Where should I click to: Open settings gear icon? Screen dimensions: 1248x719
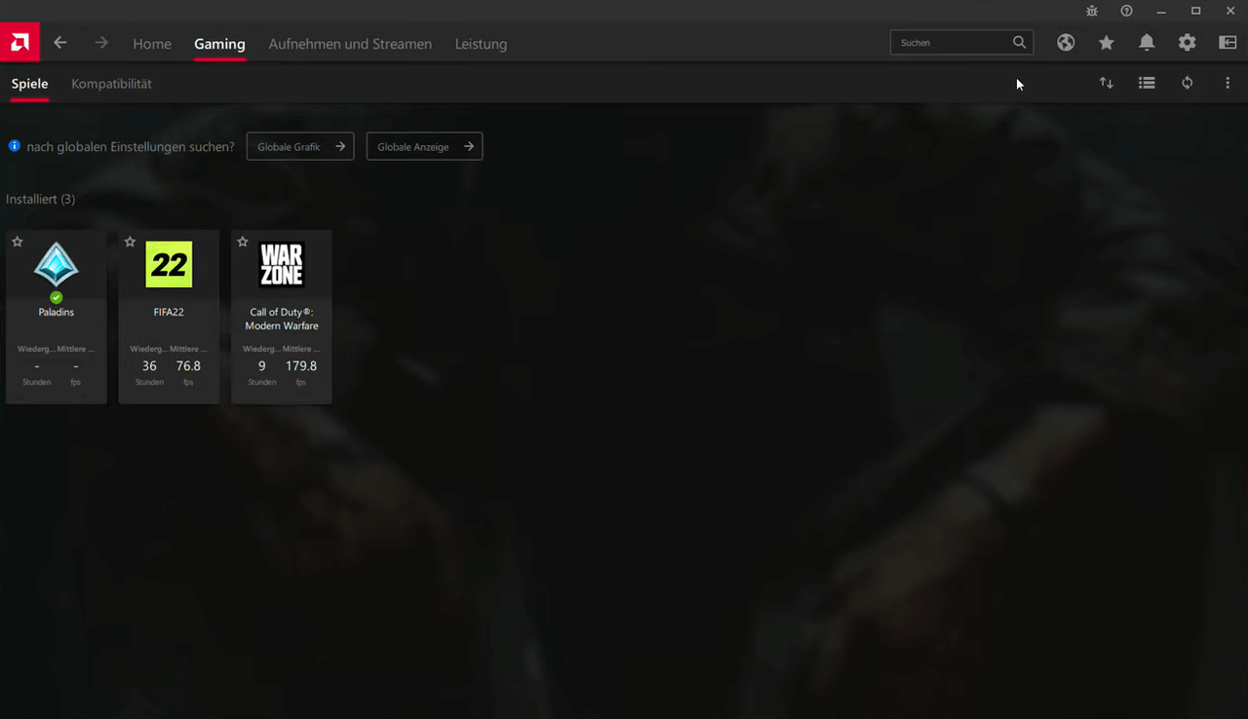point(1187,43)
